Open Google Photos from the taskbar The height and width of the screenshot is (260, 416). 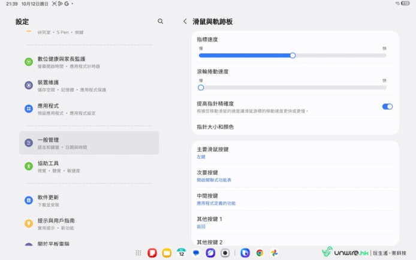274,253
